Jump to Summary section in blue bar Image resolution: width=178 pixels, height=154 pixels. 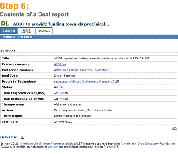[x=9, y=37]
